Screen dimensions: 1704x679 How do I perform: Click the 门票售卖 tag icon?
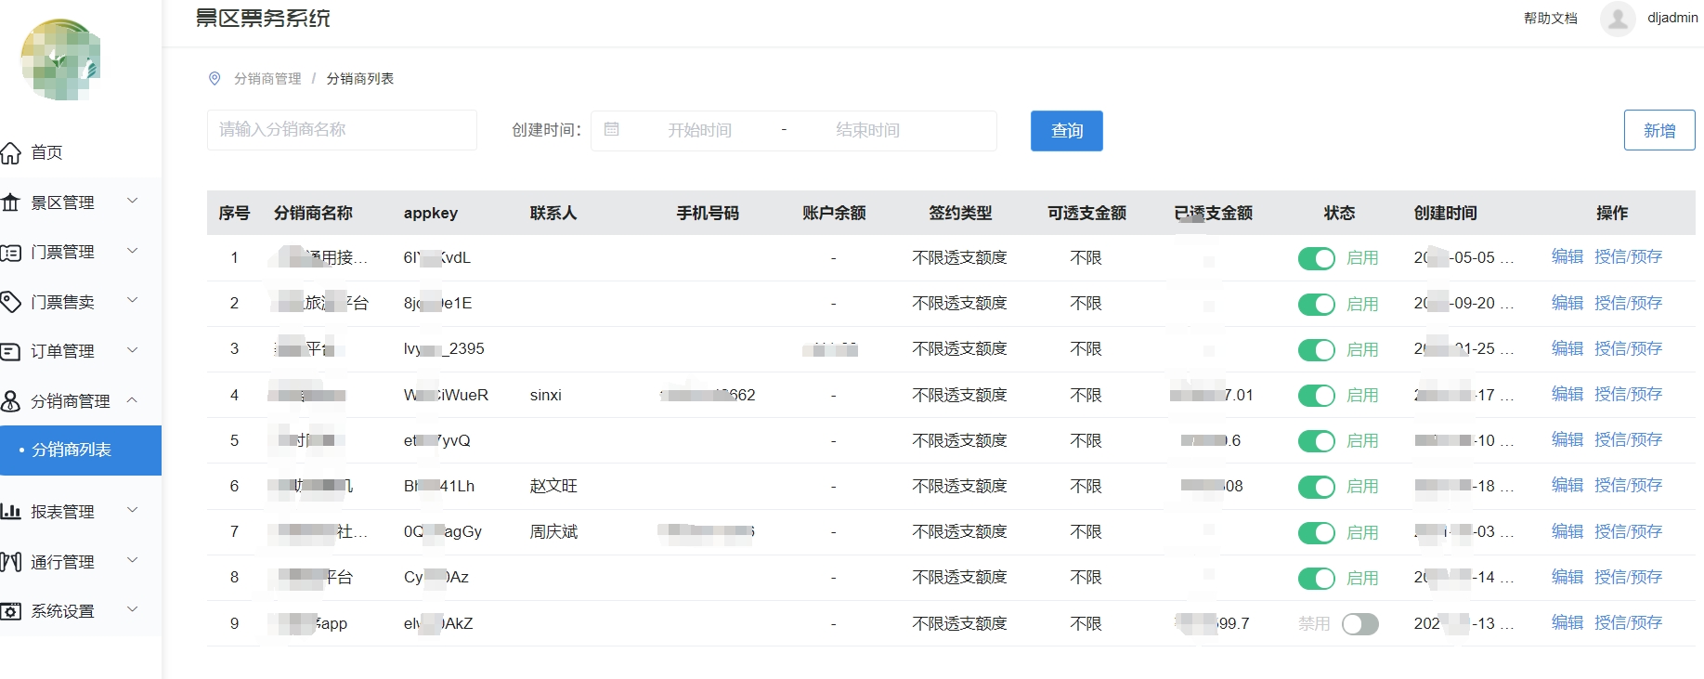[x=10, y=302]
